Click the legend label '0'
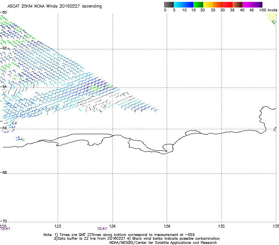 (x=165, y=10)
